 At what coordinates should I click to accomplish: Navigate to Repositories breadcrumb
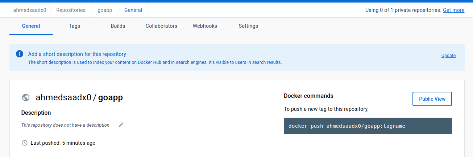click(x=71, y=10)
